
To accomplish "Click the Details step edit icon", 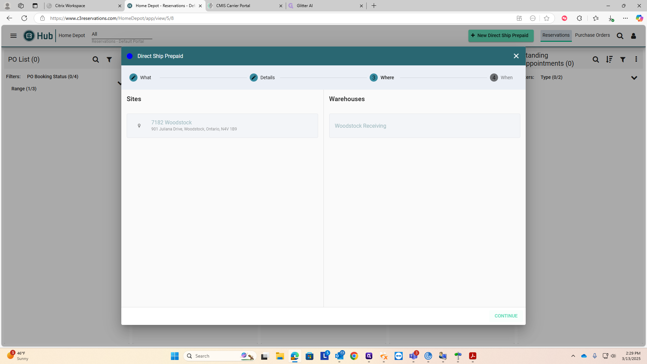I will [253, 78].
